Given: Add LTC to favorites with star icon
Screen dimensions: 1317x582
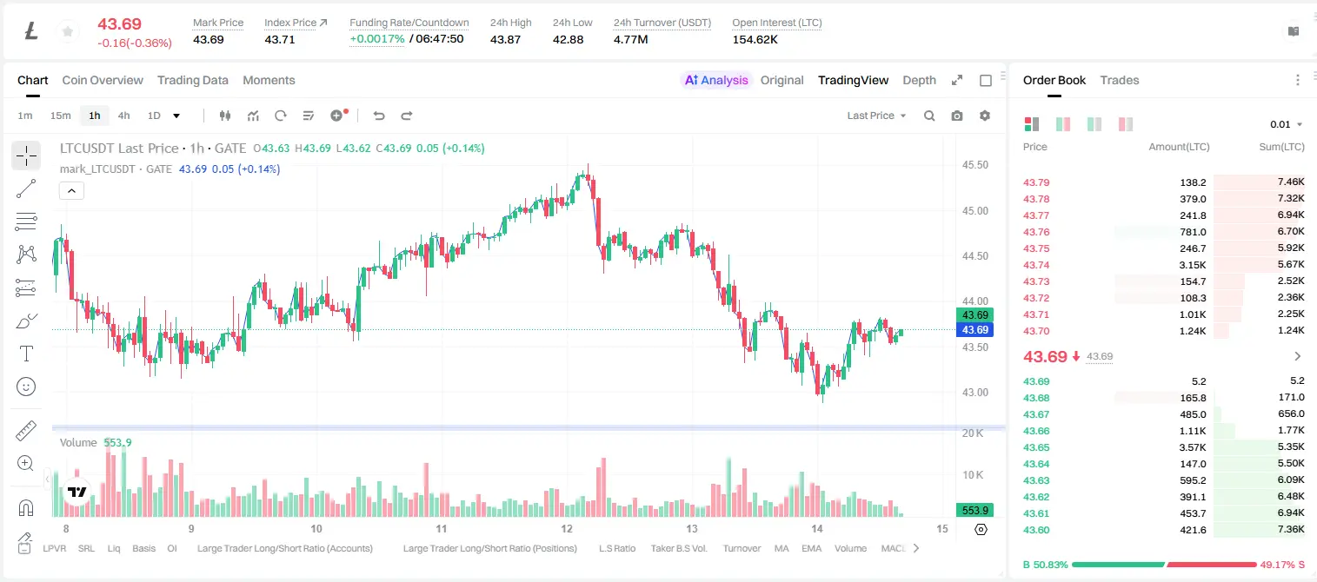Looking at the screenshot, I should [67, 32].
